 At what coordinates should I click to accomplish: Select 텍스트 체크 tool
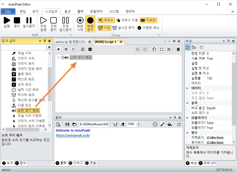[x=26, y=79]
